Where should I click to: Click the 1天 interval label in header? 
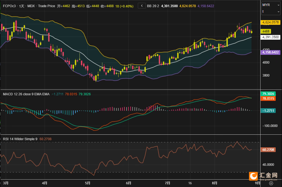click(x=21, y=6)
